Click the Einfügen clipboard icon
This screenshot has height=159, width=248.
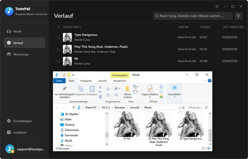92,88
